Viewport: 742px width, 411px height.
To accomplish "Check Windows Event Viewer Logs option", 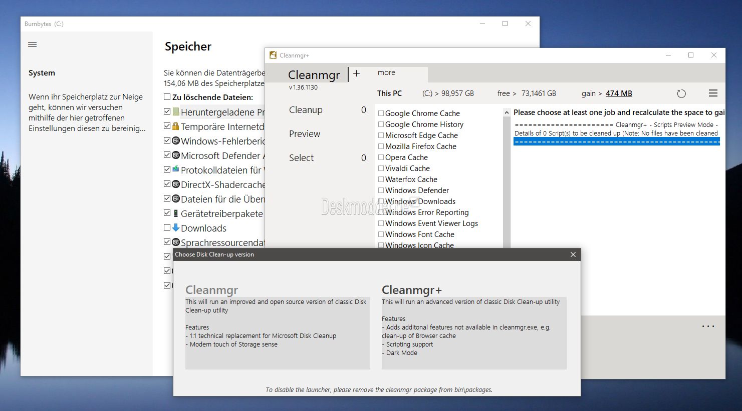I will pos(381,223).
